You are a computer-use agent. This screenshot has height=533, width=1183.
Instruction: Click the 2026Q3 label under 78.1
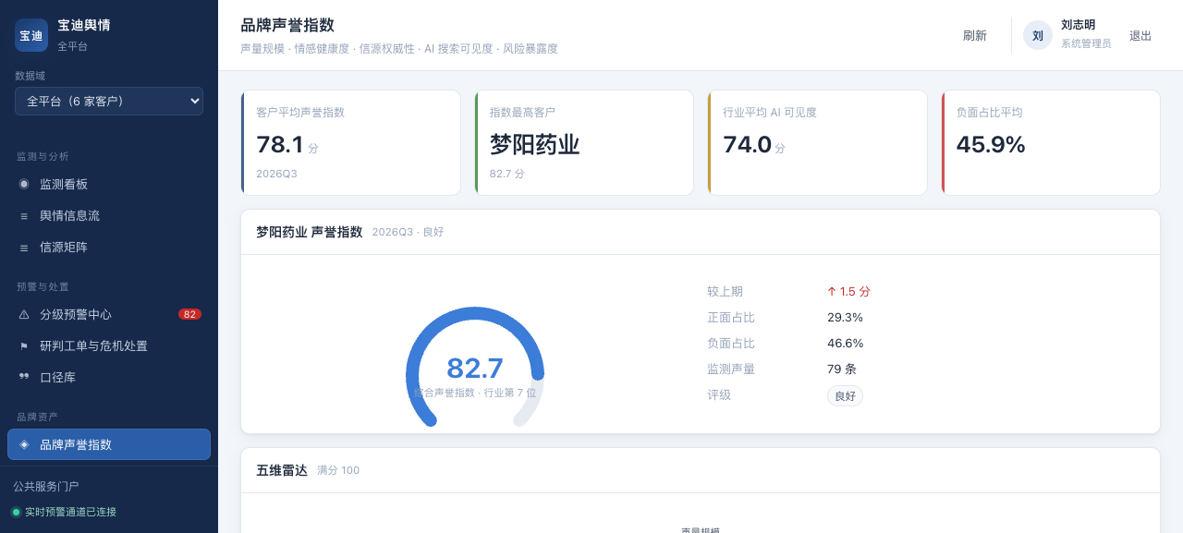276,174
